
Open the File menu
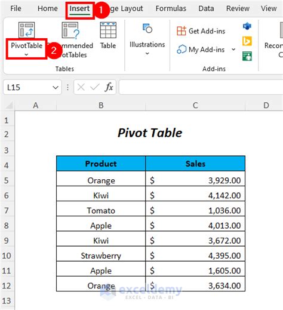(16, 8)
